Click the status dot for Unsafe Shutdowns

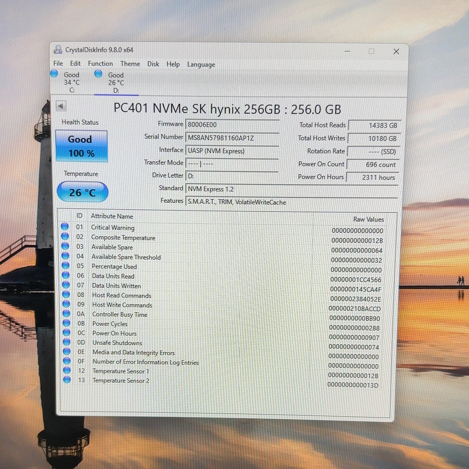(66, 342)
